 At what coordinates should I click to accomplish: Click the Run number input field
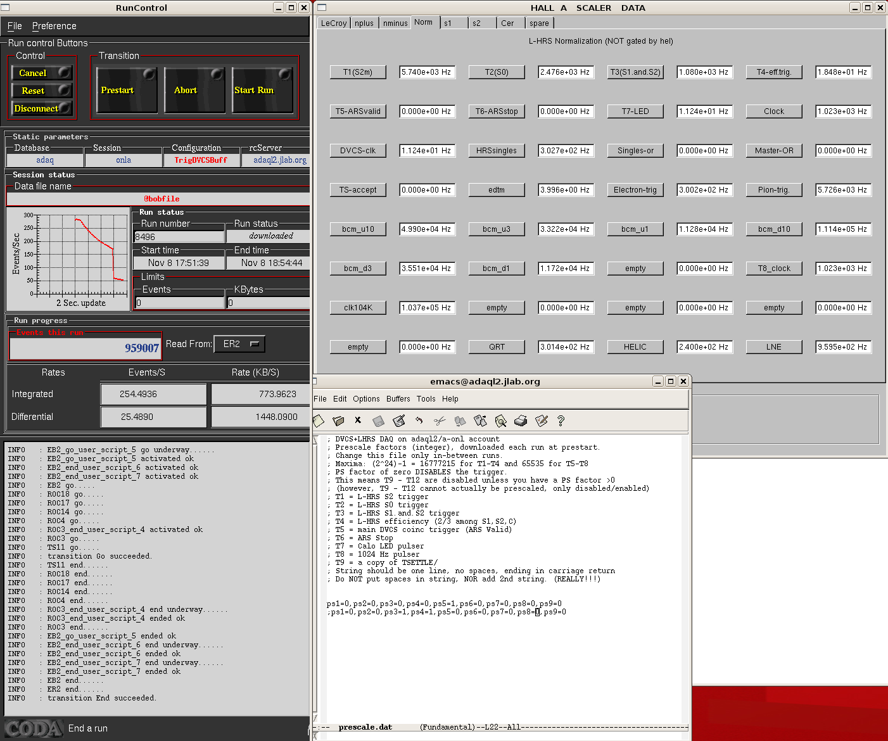[x=179, y=237]
